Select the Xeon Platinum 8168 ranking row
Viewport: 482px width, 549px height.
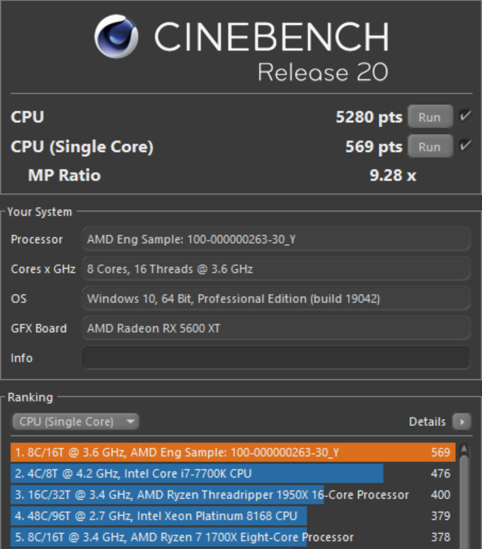pyautogui.click(x=233, y=516)
